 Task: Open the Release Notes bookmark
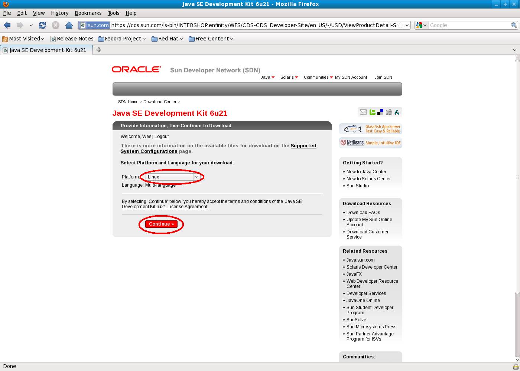(x=72, y=39)
